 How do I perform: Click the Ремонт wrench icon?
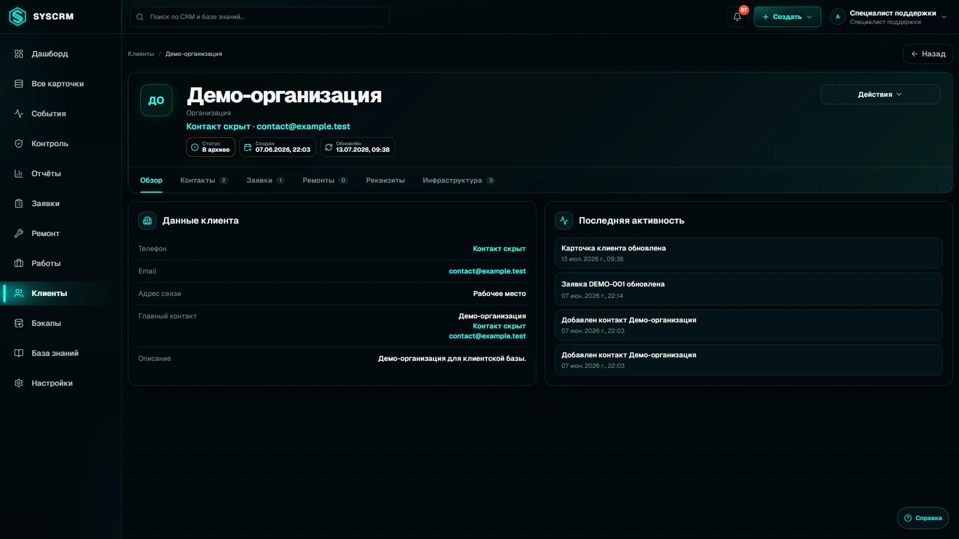[18, 234]
